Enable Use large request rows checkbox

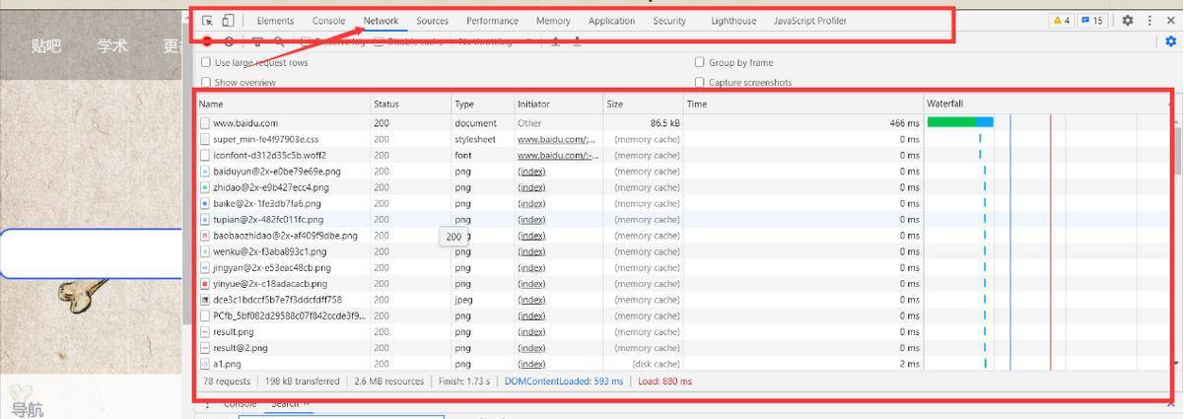point(206,62)
